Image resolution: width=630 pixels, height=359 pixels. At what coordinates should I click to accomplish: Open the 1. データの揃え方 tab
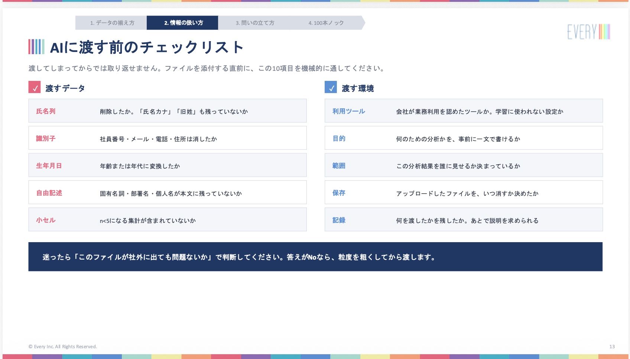click(111, 23)
